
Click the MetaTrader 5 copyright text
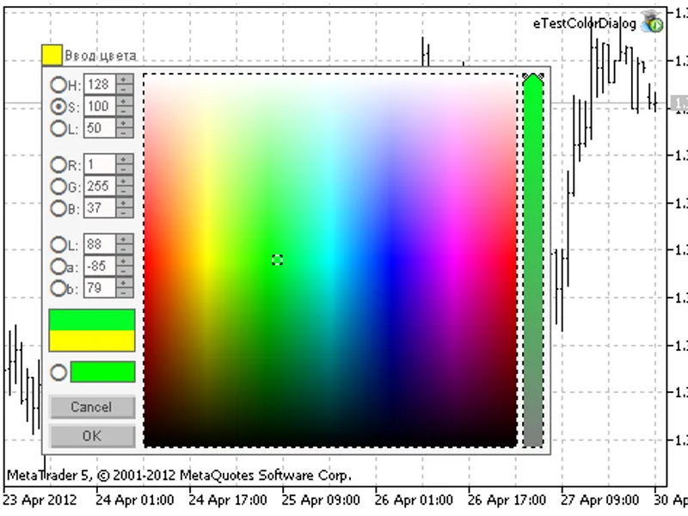tap(180, 476)
